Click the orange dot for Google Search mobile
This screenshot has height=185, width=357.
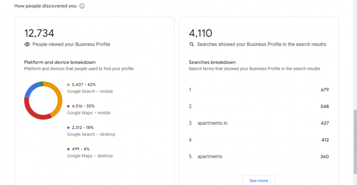[x=68, y=85]
